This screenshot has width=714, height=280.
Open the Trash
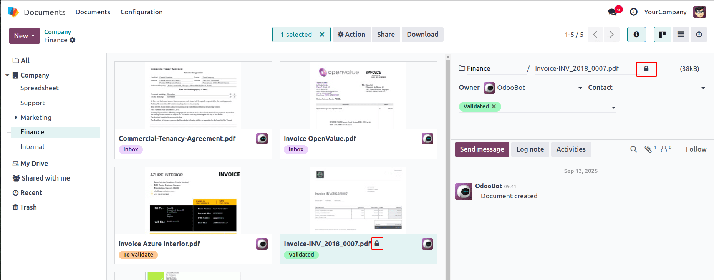pos(25,207)
